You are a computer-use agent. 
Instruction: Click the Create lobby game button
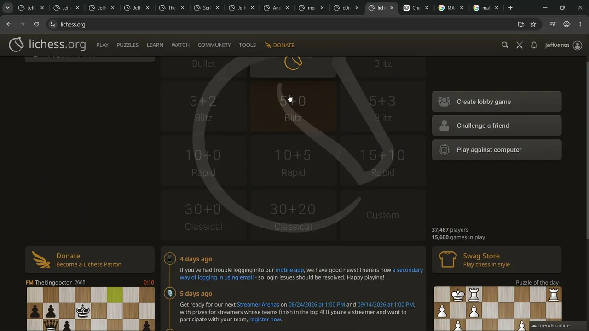[x=497, y=102]
